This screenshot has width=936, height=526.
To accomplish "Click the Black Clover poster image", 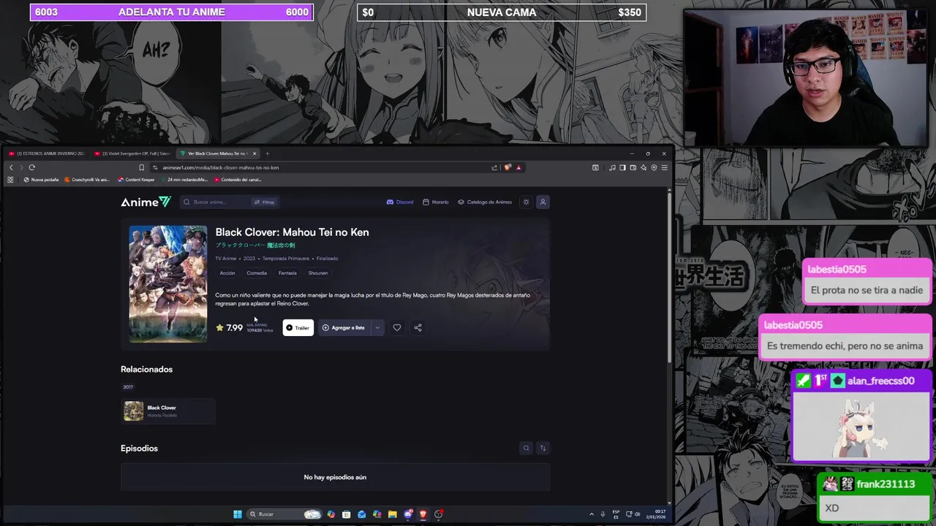I will [x=168, y=284].
